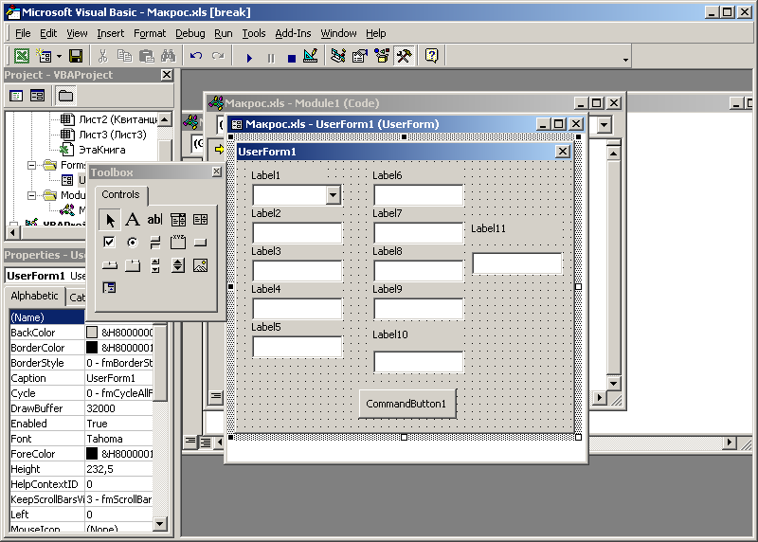
Task: Select the RefEdit tool in Toolbox
Action: 109,288
